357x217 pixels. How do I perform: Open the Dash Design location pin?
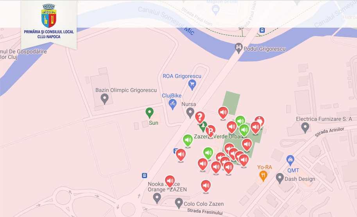280,178
